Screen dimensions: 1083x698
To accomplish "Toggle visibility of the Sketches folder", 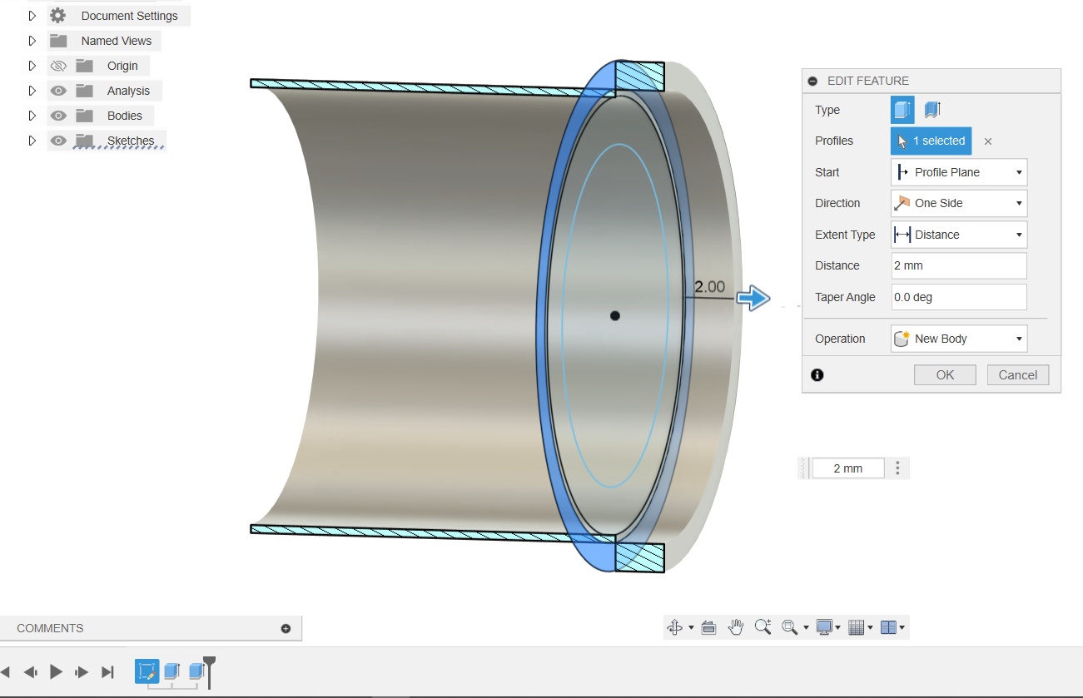I will pyautogui.click(x=57, y=141).
